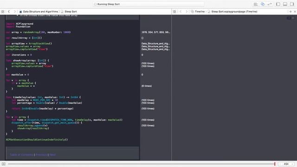297x167 pixels.
Task: Click the run/stop playground button at bottom left
Action: (4, 164)
